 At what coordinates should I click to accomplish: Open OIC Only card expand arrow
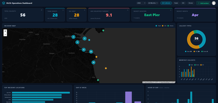coord(84,10)
